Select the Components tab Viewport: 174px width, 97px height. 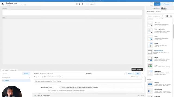point(151,12)
